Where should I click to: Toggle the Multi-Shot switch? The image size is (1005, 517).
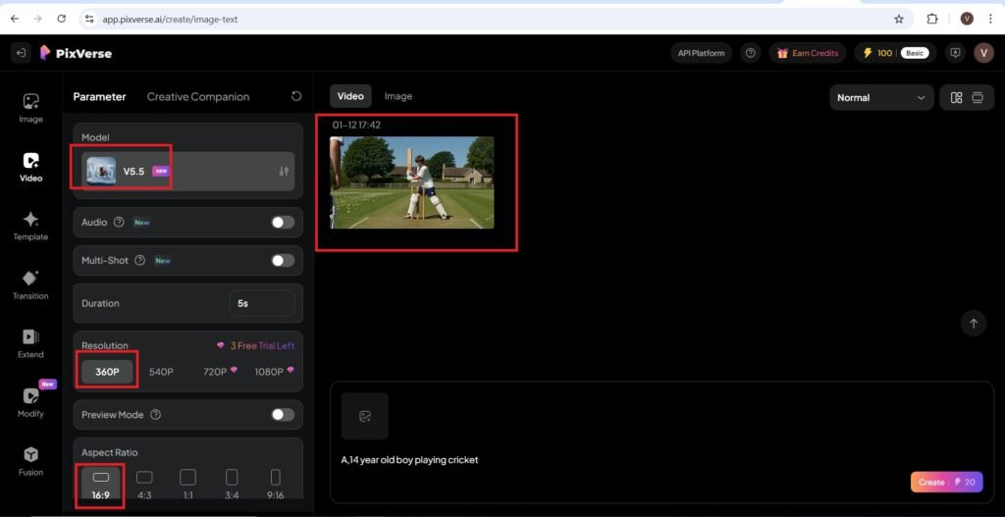click(x=283, y=261)
